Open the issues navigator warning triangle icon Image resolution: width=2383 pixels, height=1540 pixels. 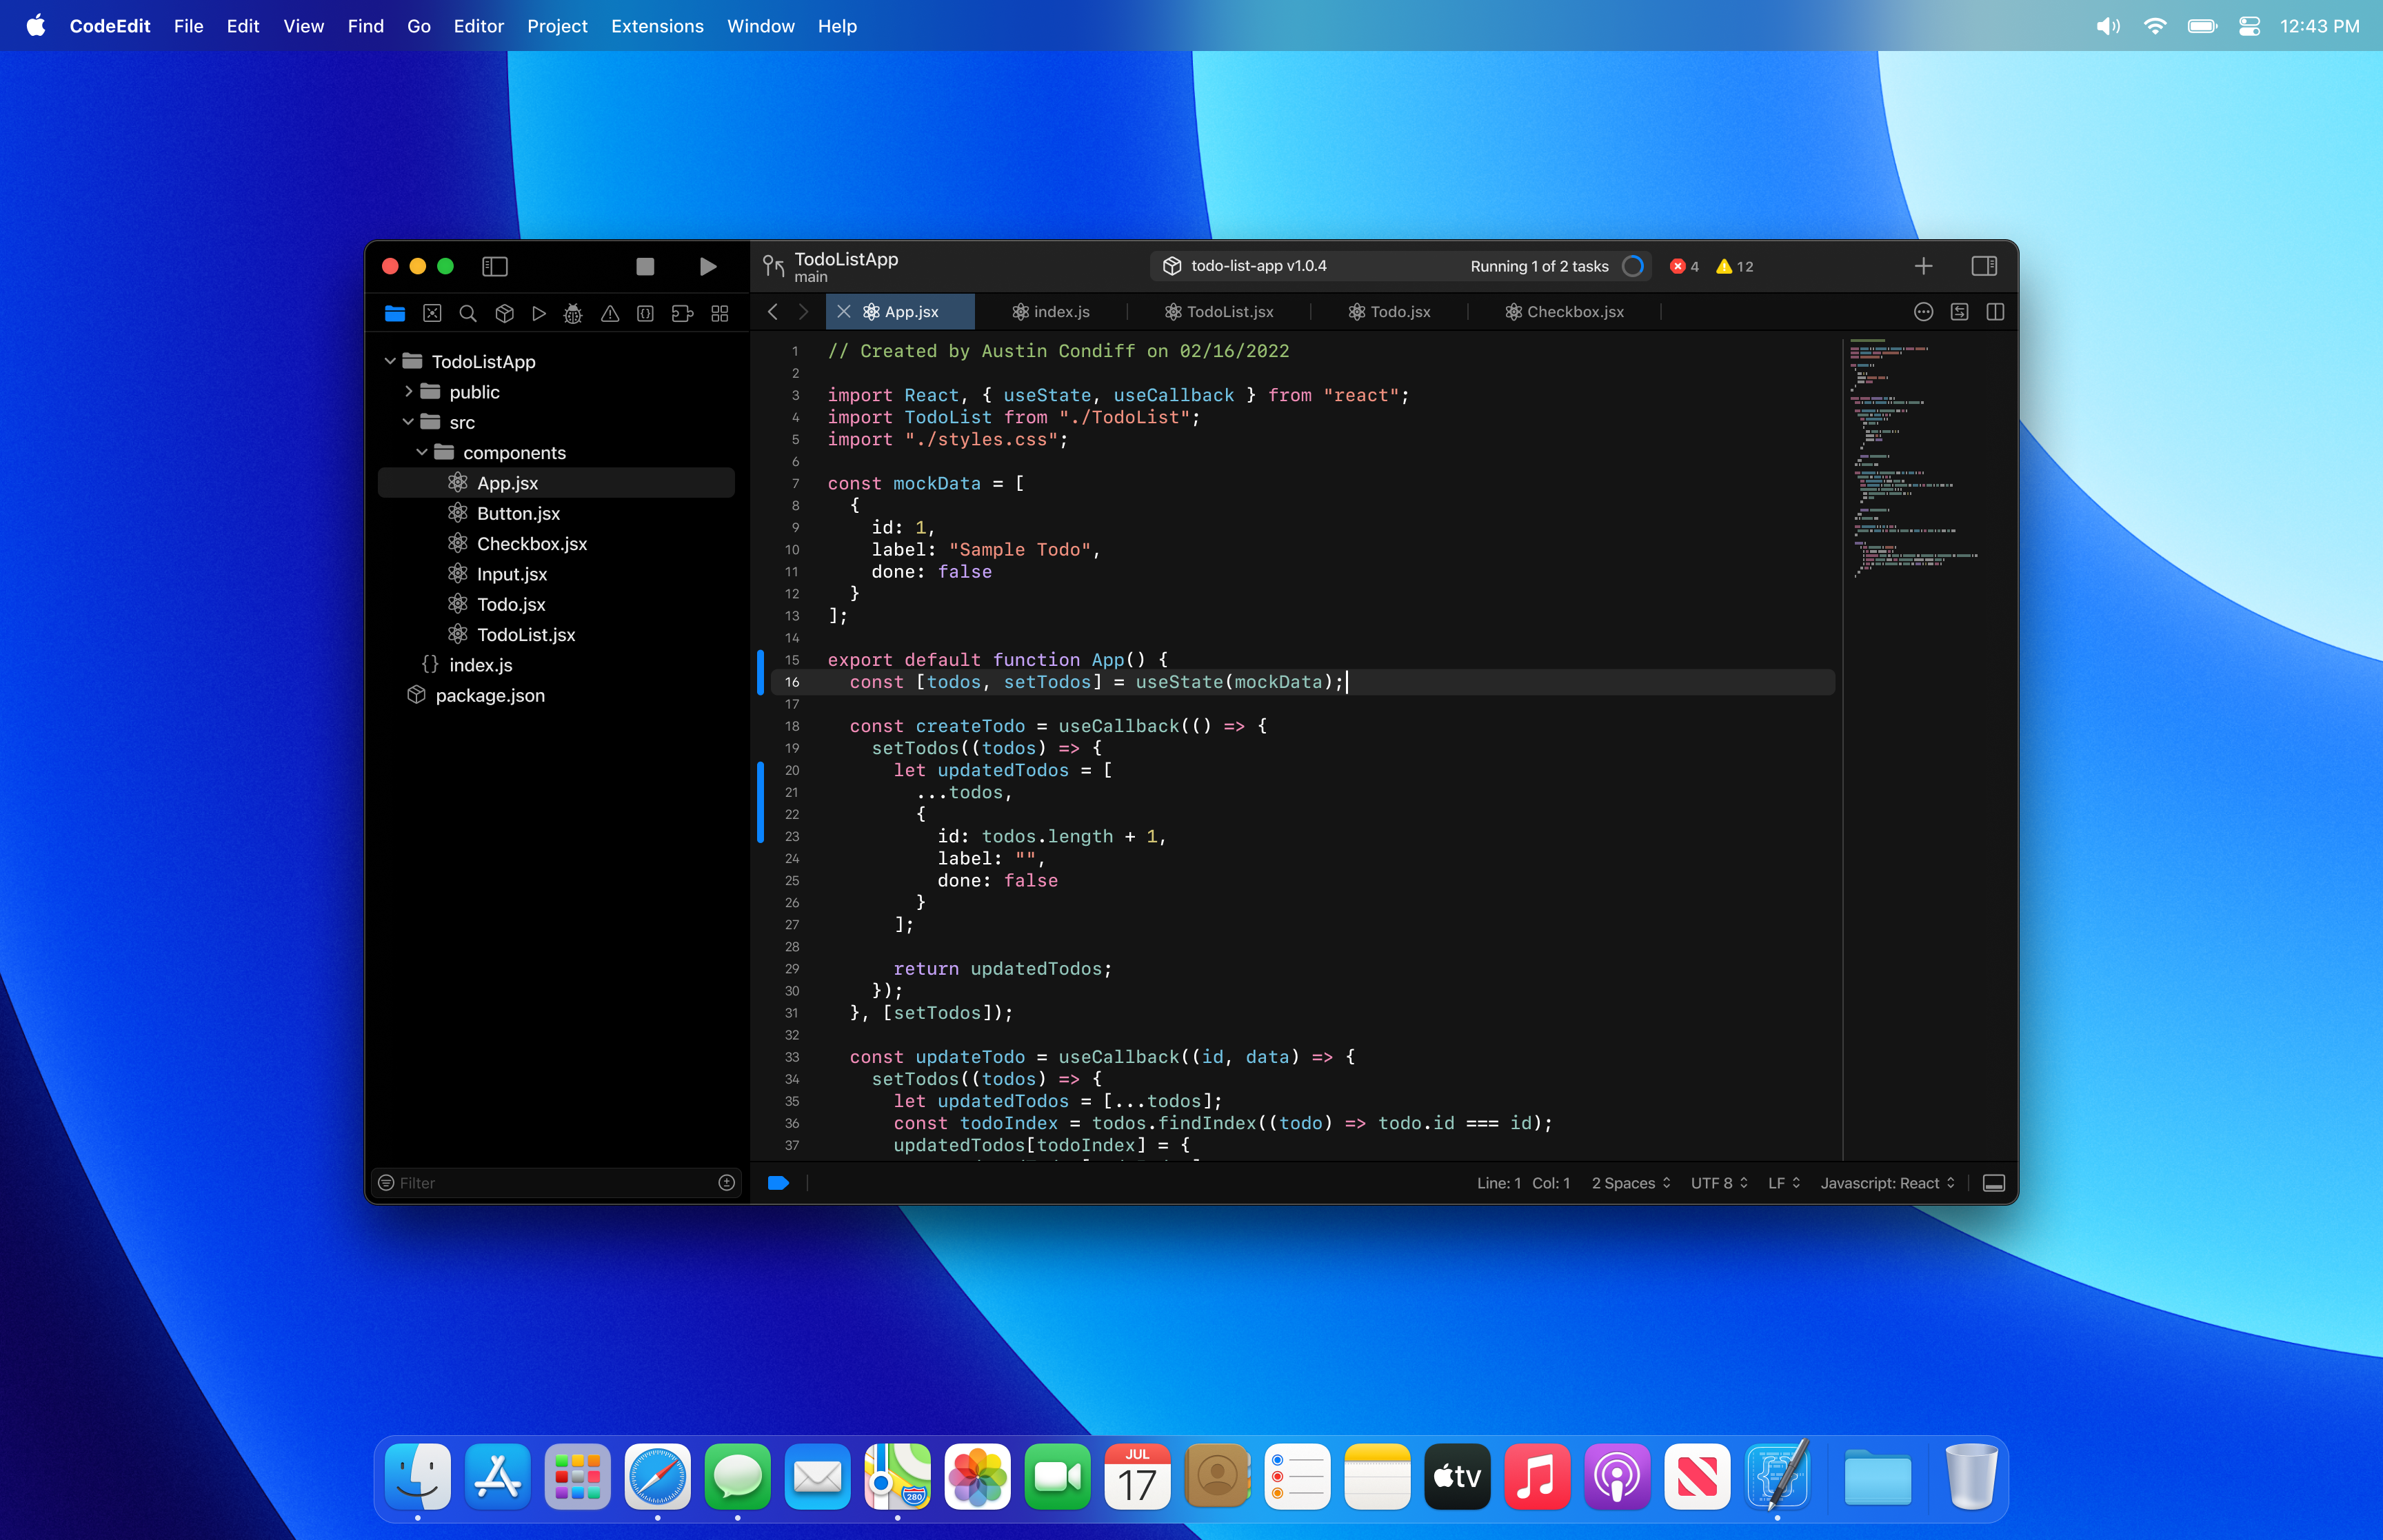click(609, 313)
